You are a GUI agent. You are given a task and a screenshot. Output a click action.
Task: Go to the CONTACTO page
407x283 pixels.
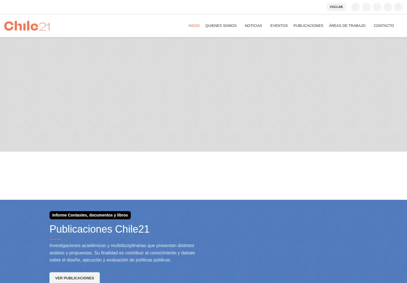point(384,26)
